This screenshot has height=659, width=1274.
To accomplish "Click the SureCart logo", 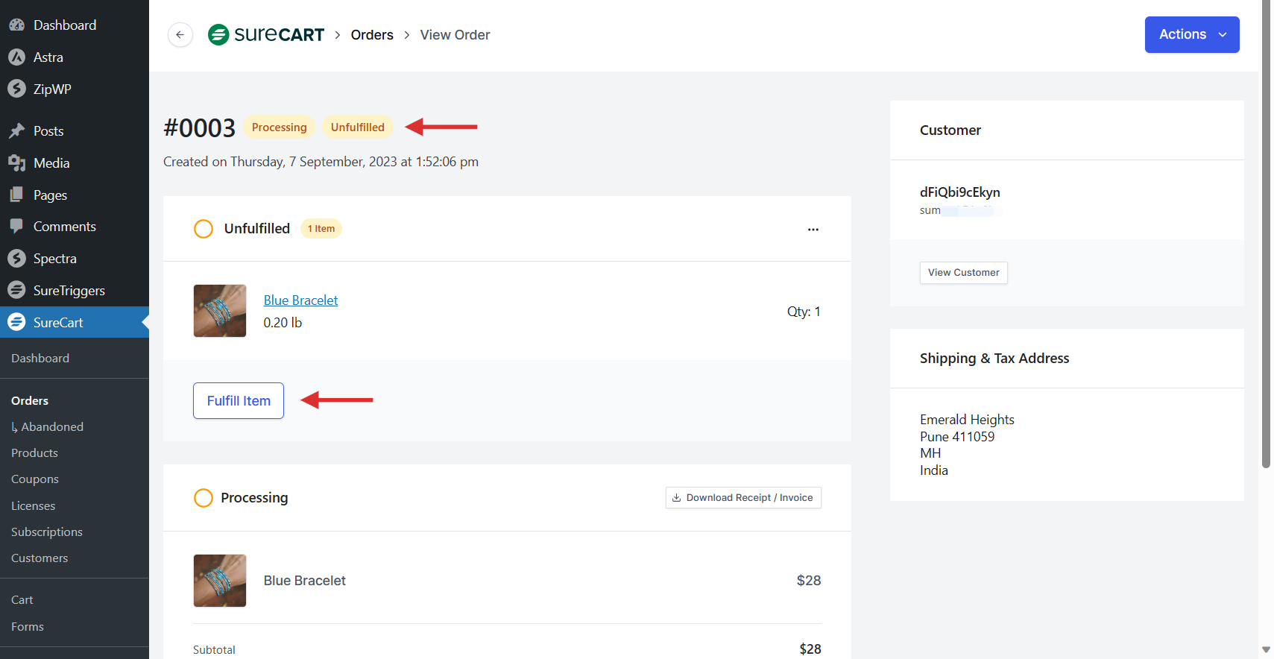I will 266,35.
